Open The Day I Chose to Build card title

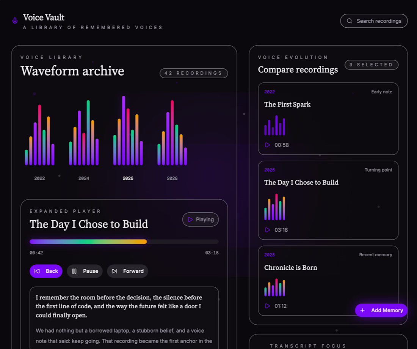301,183
